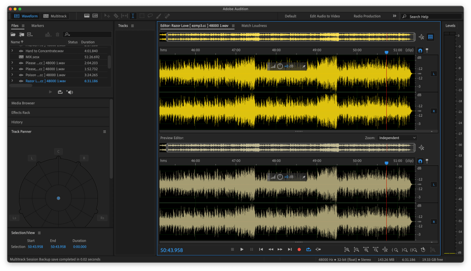Select the Move tool

pos(107,15)
